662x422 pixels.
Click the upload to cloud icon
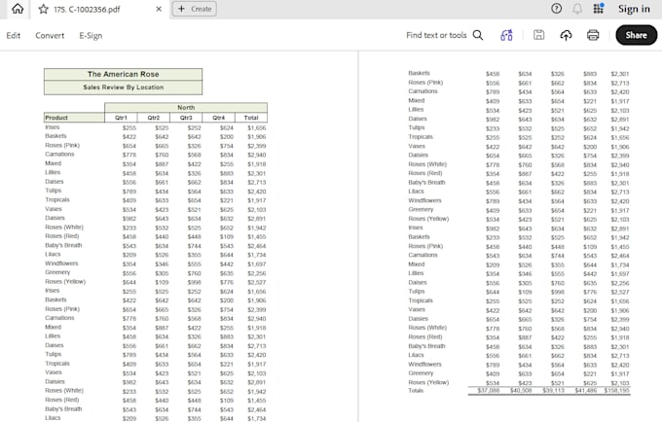tap(566, 35)
